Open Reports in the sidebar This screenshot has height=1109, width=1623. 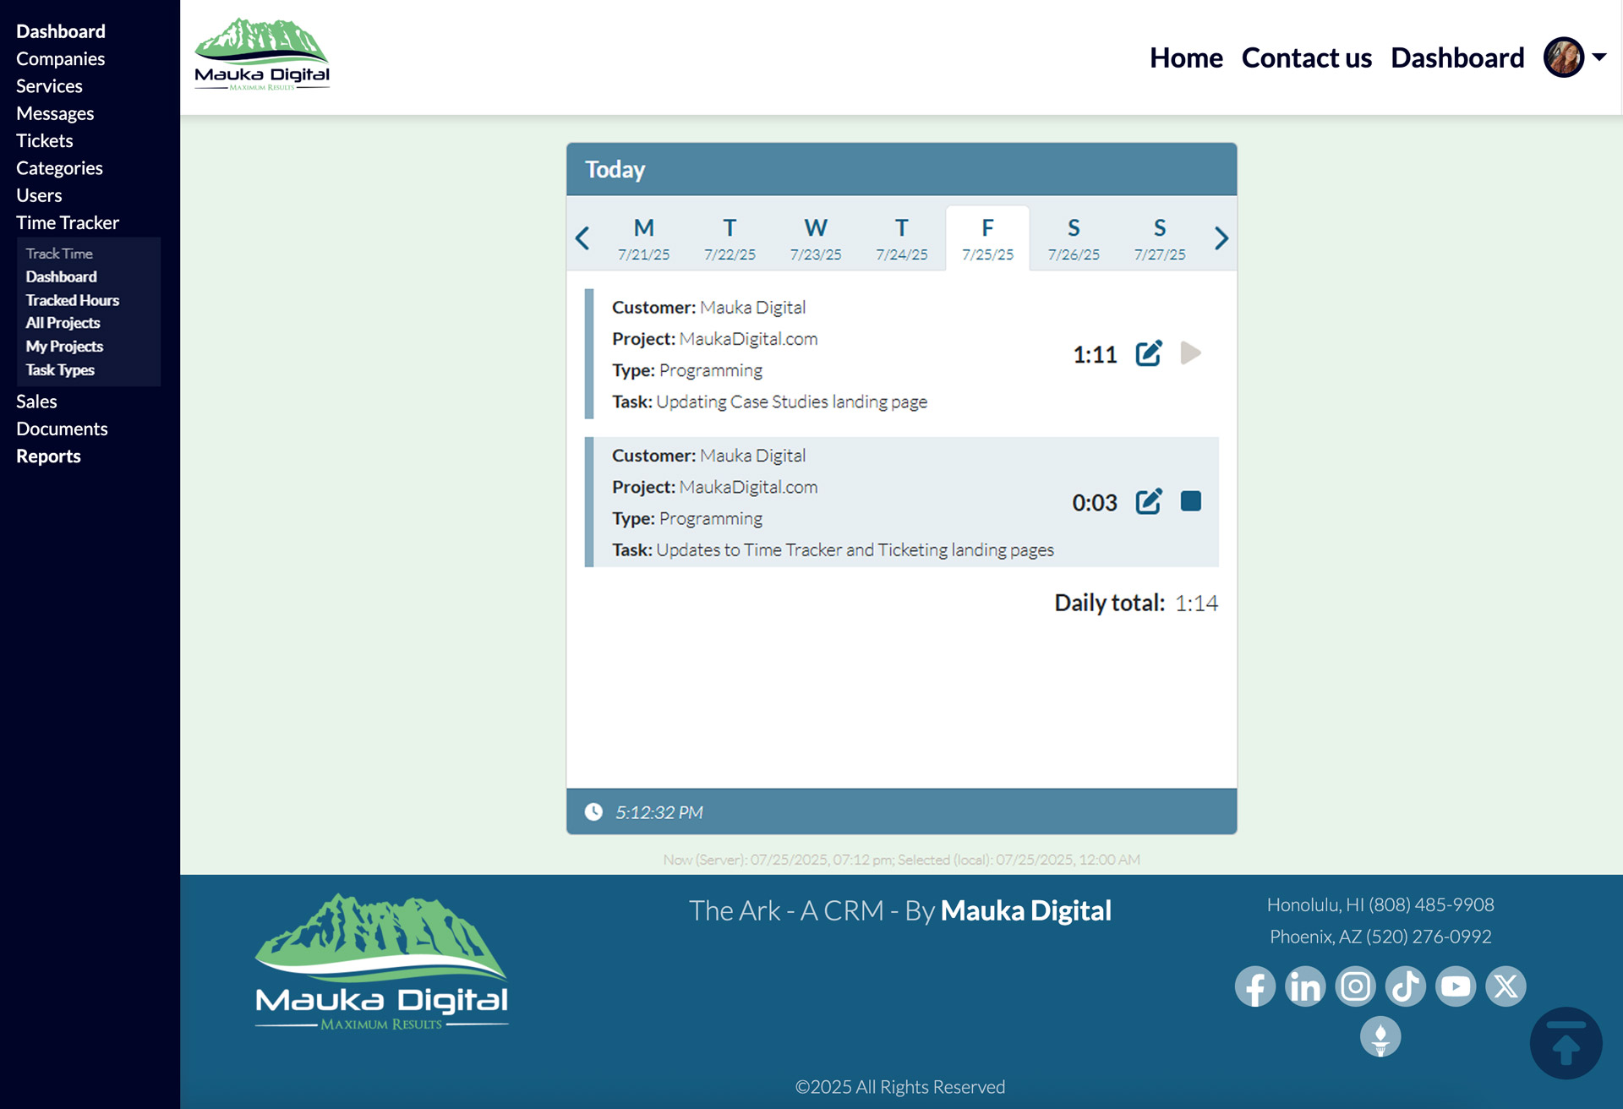(x=48, y=456)
